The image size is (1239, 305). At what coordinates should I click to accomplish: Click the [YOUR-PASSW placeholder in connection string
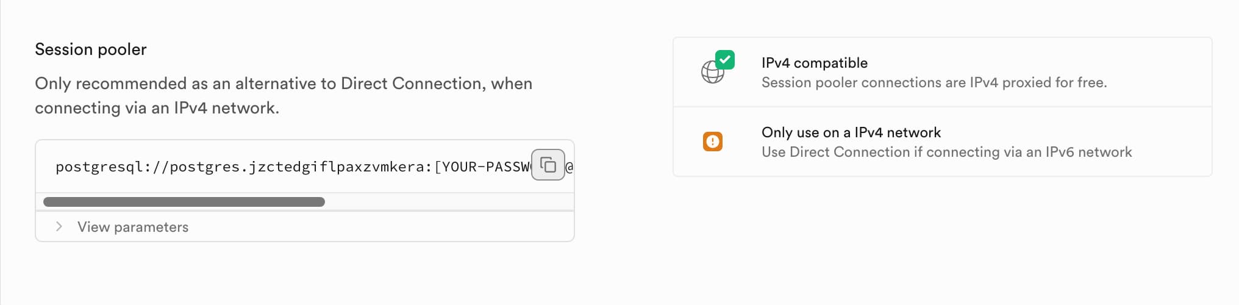pyautogui.click(x=482, y=167)
